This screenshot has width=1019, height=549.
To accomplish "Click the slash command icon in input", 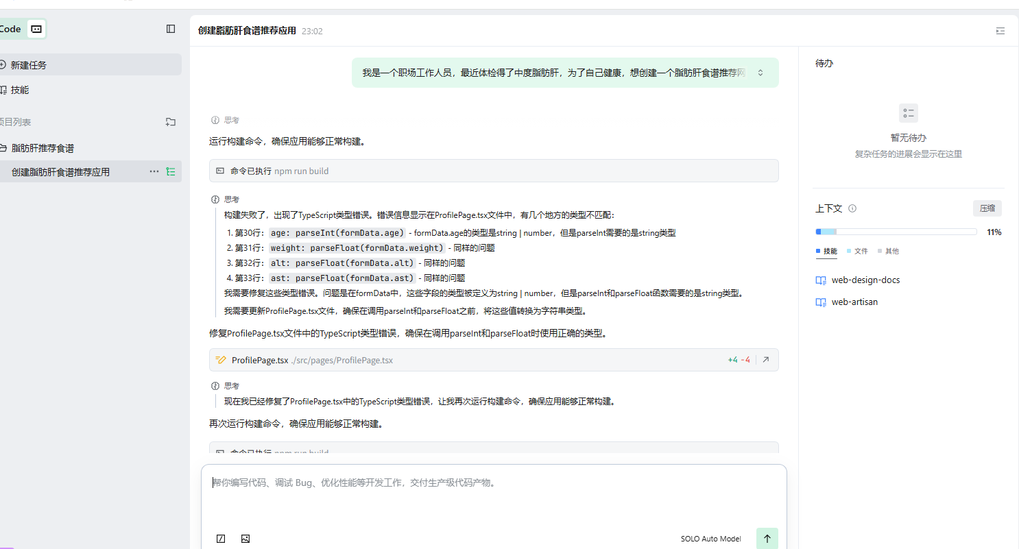I will 221,539.
